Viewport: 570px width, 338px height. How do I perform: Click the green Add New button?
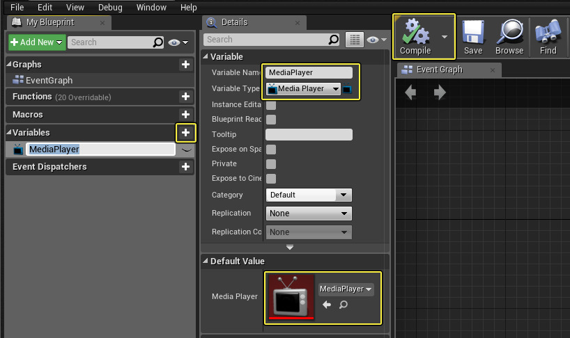37,42
